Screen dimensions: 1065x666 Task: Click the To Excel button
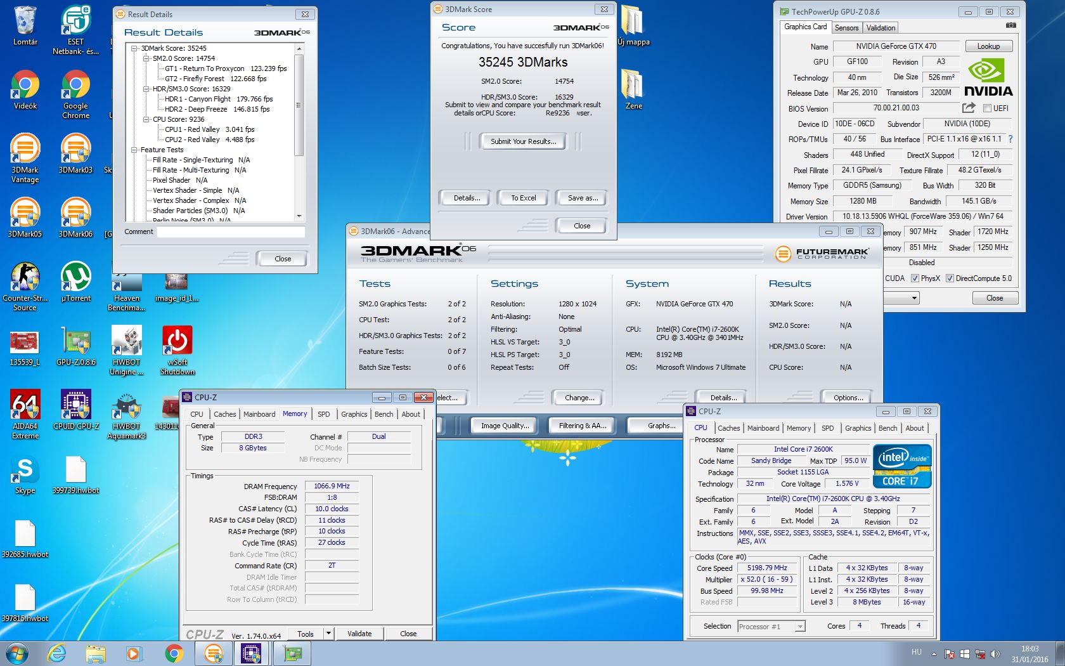[x=524, y=198]
